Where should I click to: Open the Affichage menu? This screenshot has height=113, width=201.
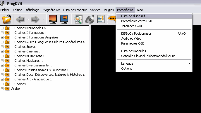click(x=32, y=10)
